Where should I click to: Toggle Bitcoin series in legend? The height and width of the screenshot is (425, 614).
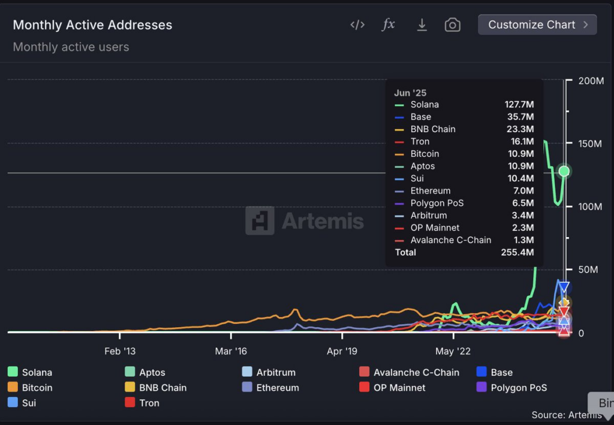[x=30, y=387]
